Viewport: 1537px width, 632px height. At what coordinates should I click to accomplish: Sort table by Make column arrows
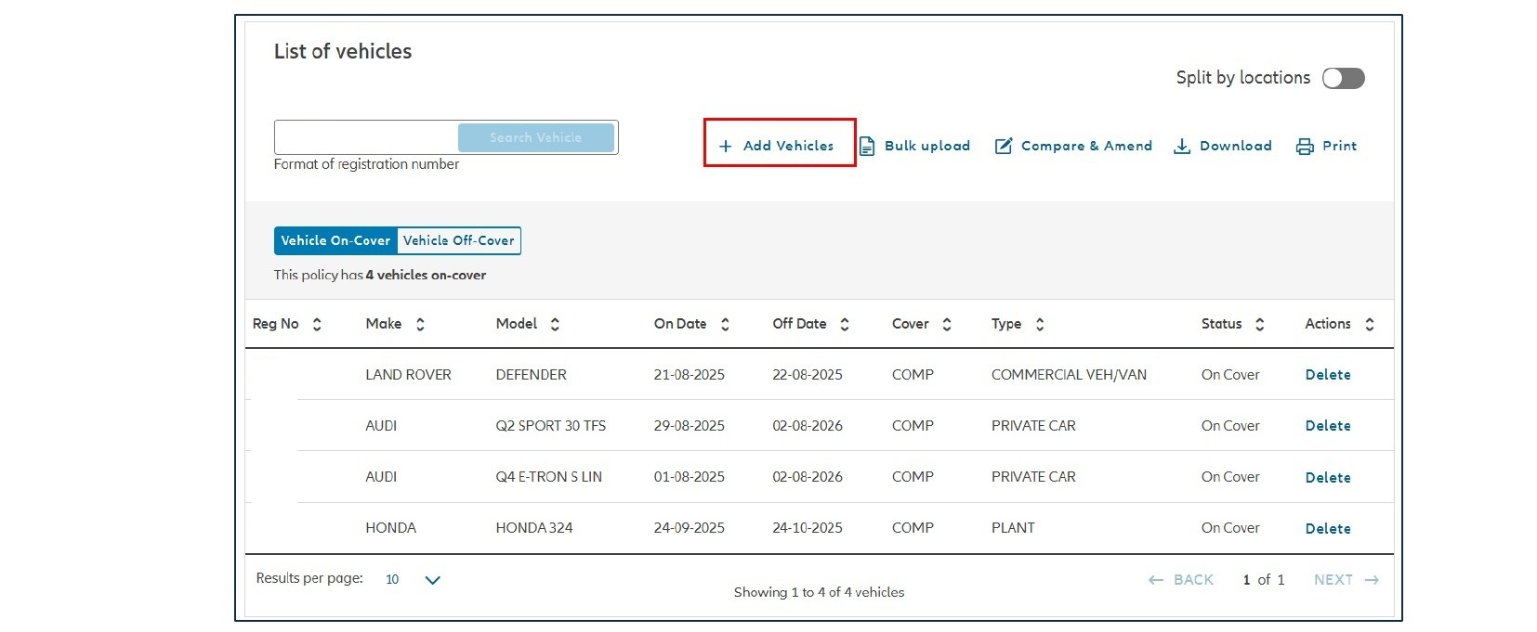(x=420, y=324)
